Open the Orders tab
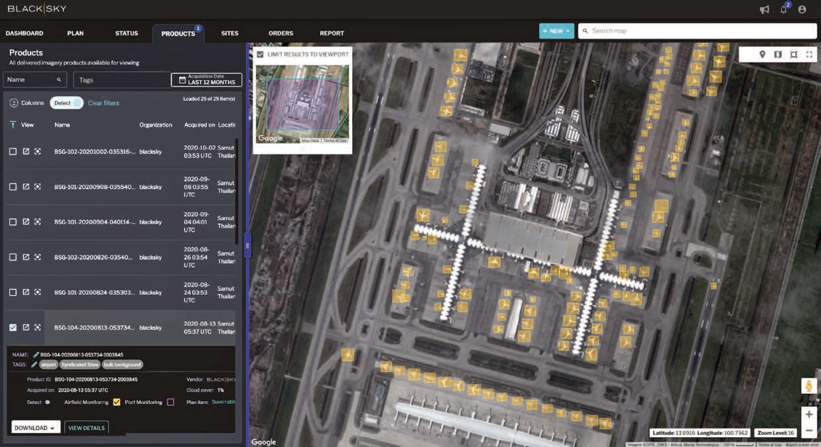The image size is (821, 447). tap(281, 33)
